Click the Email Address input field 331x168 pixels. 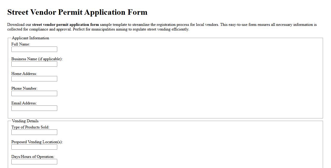pyautogui.click(x=34, y=108)
